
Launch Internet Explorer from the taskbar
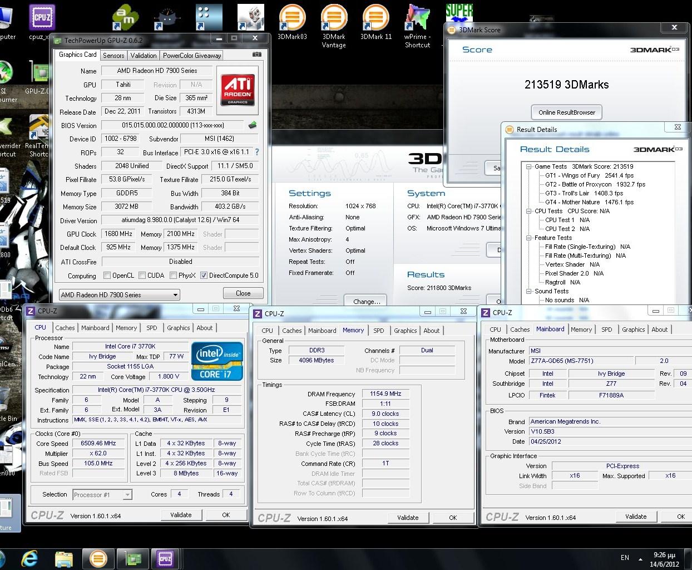pos(29,558)
